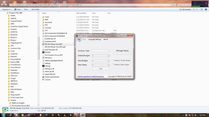The height and width of the screenshot is (117, 209).
Task: Select PES ML Money Tool 2017.pdb file
Action: [x=55, y=47]
